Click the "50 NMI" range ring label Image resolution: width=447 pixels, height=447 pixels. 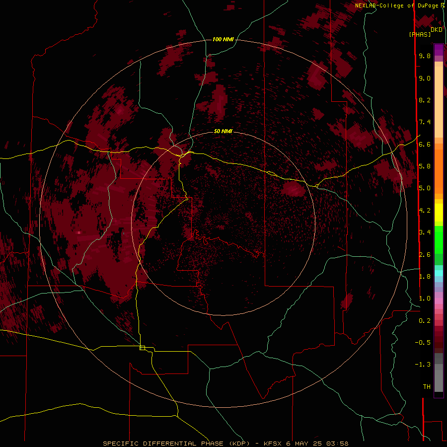coord(223,131)
